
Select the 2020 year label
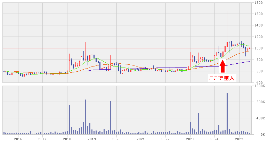(x=116, y=139)
